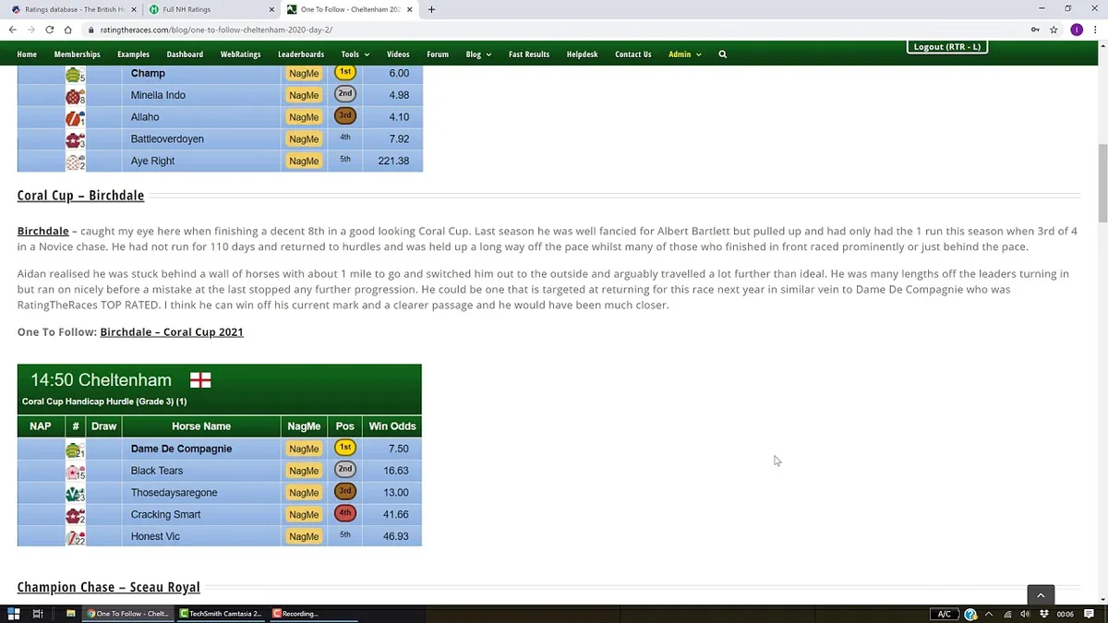Toggle NagMe for Dame De Compagnie

(304, 449)
